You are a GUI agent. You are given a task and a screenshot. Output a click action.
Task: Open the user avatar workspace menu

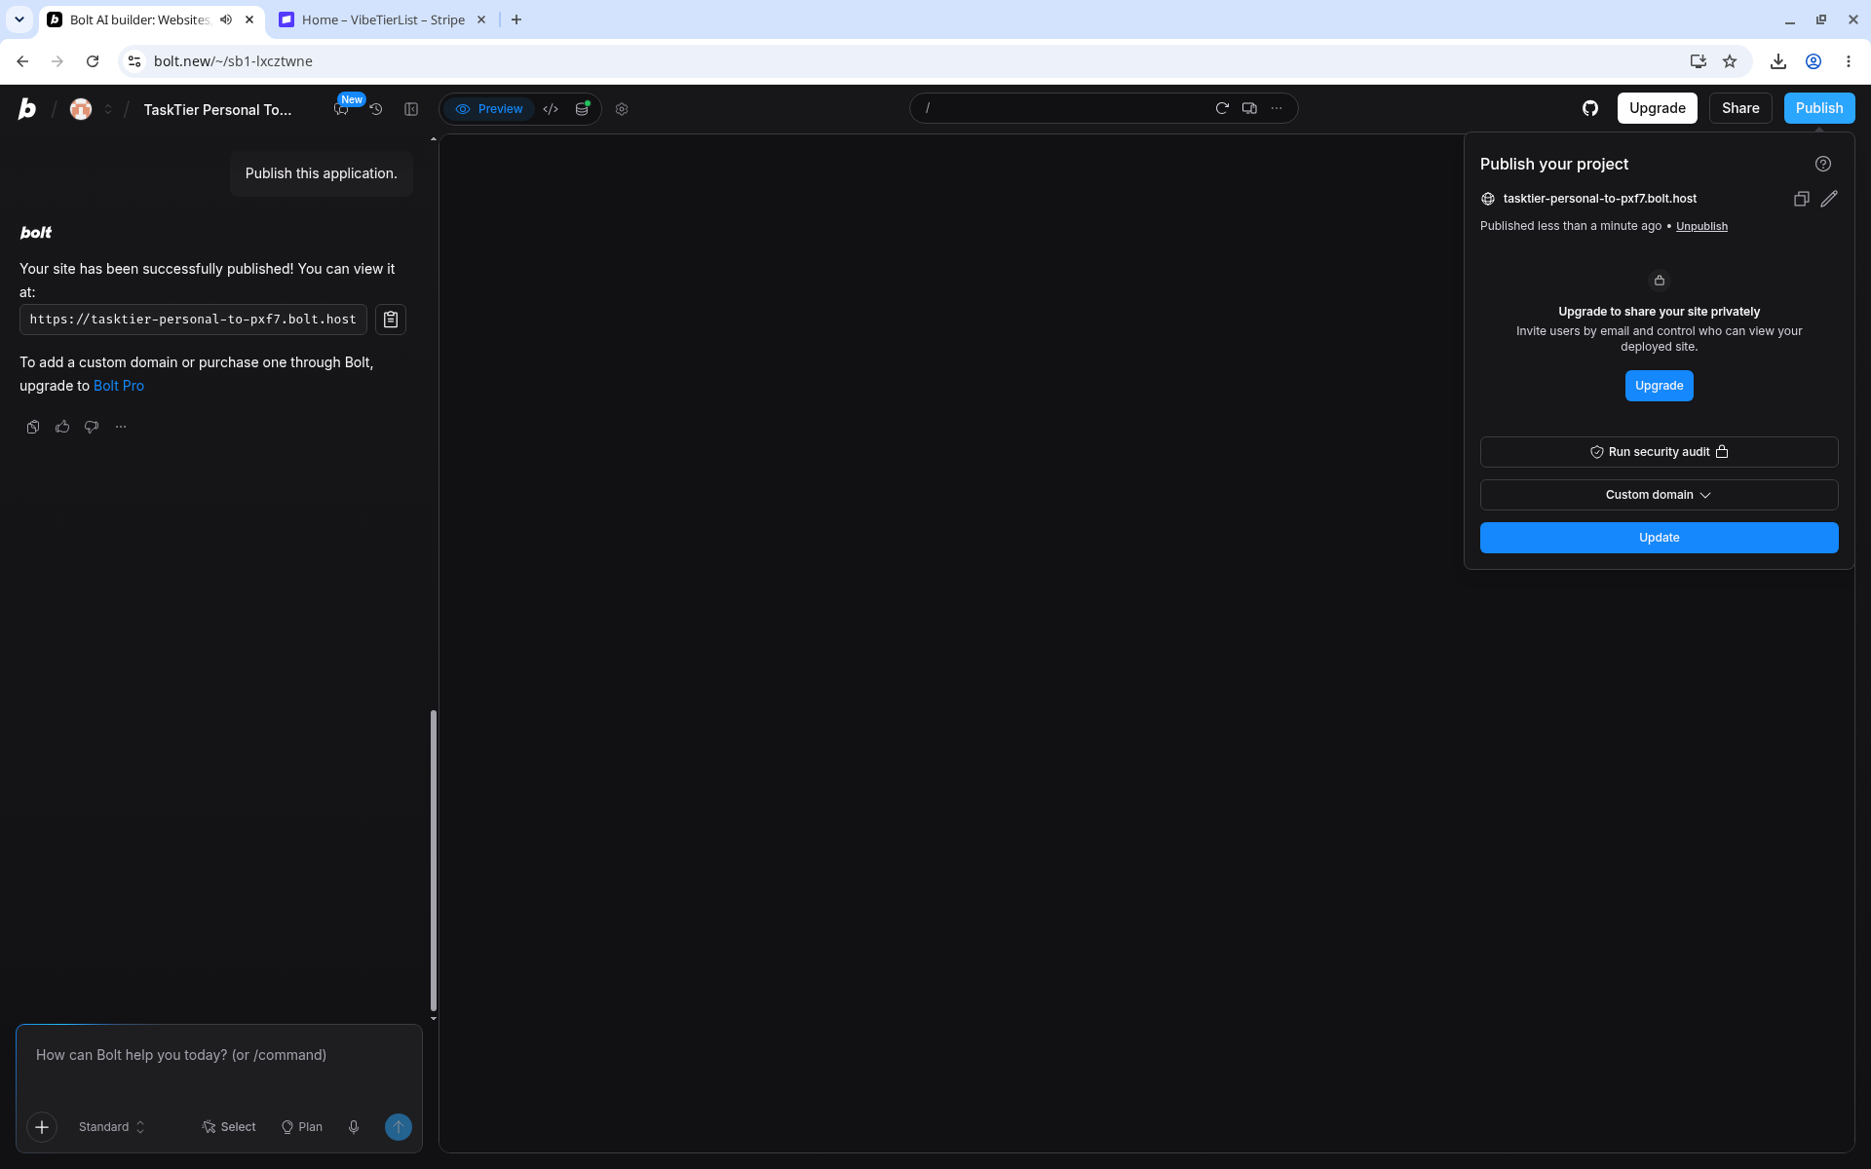coord(81,109)
